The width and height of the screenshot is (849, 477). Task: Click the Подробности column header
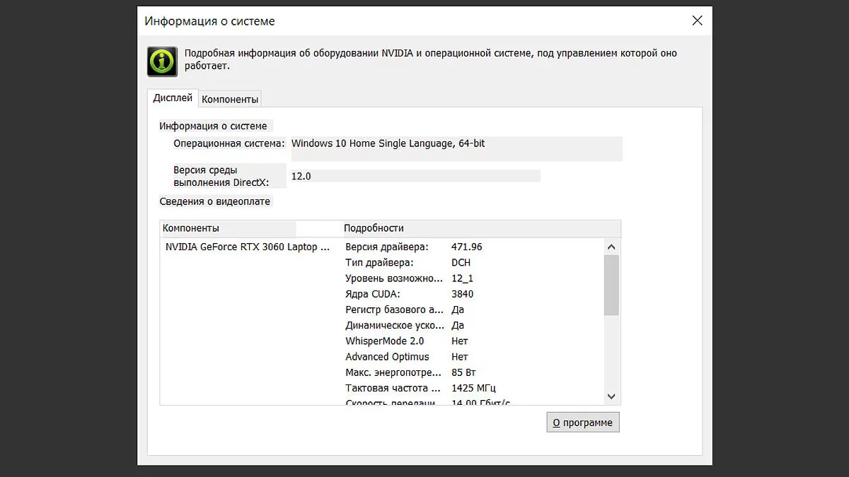click(x=374, y=228)
